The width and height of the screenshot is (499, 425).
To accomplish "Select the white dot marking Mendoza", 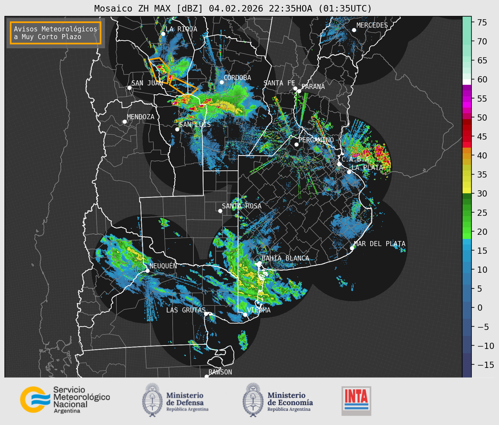I will click(125, 122).
